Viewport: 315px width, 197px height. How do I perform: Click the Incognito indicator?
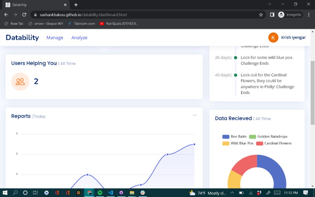tap(290, 15)
